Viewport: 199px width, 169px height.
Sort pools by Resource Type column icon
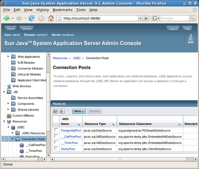tap(113, 124)
